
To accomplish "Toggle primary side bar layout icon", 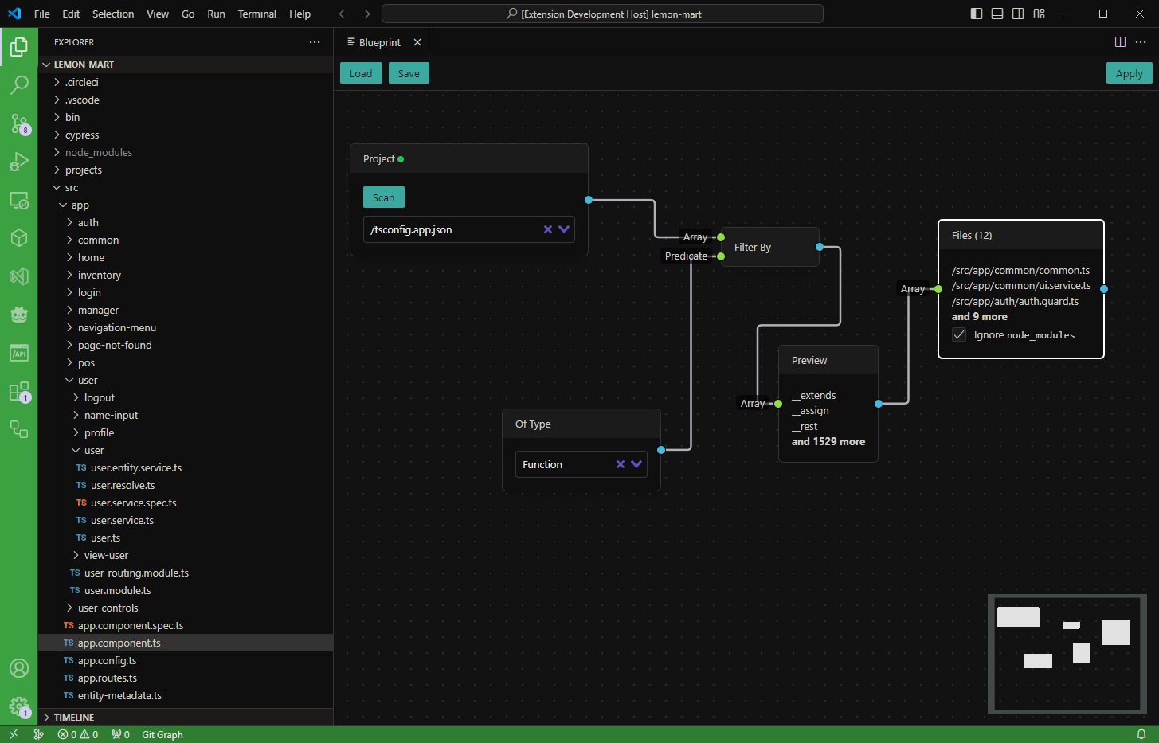I will tap(977, 14).
